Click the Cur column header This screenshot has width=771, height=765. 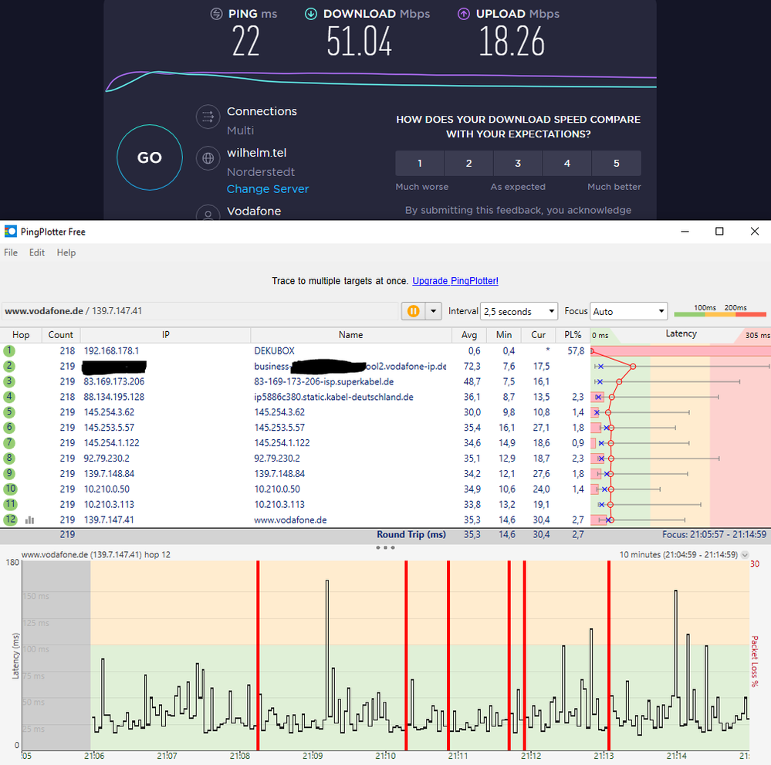[x=539, y=334]
